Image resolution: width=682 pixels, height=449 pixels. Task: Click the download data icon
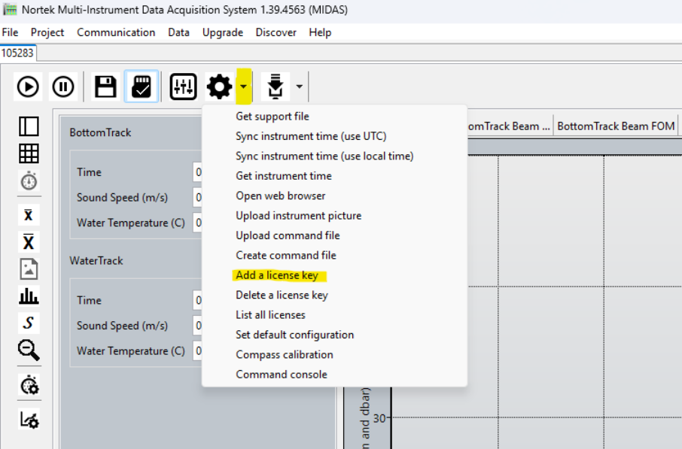click(x=276, y=86)
